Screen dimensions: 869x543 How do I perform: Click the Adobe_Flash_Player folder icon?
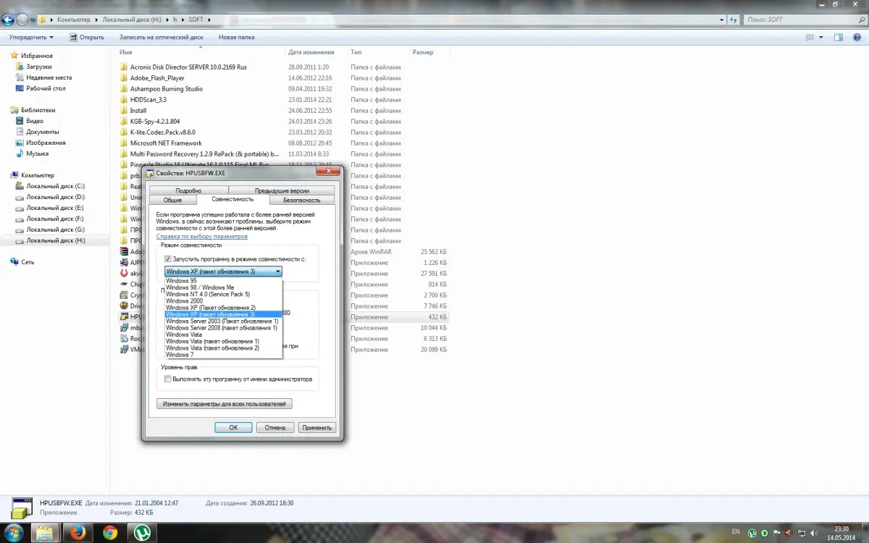[124, 78]
